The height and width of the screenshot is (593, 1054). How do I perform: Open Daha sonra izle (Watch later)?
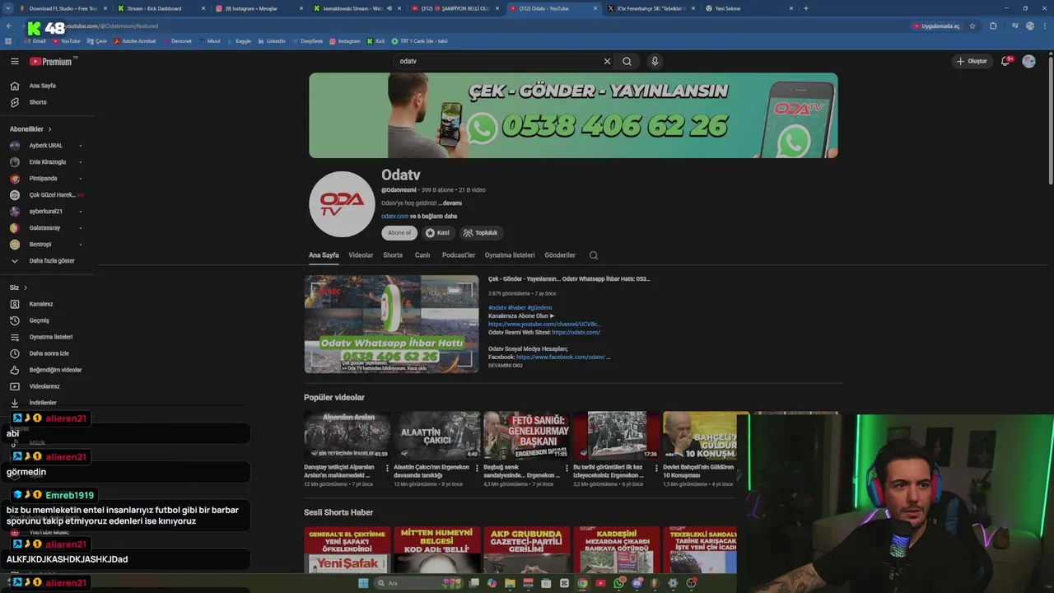click(49, 353)
